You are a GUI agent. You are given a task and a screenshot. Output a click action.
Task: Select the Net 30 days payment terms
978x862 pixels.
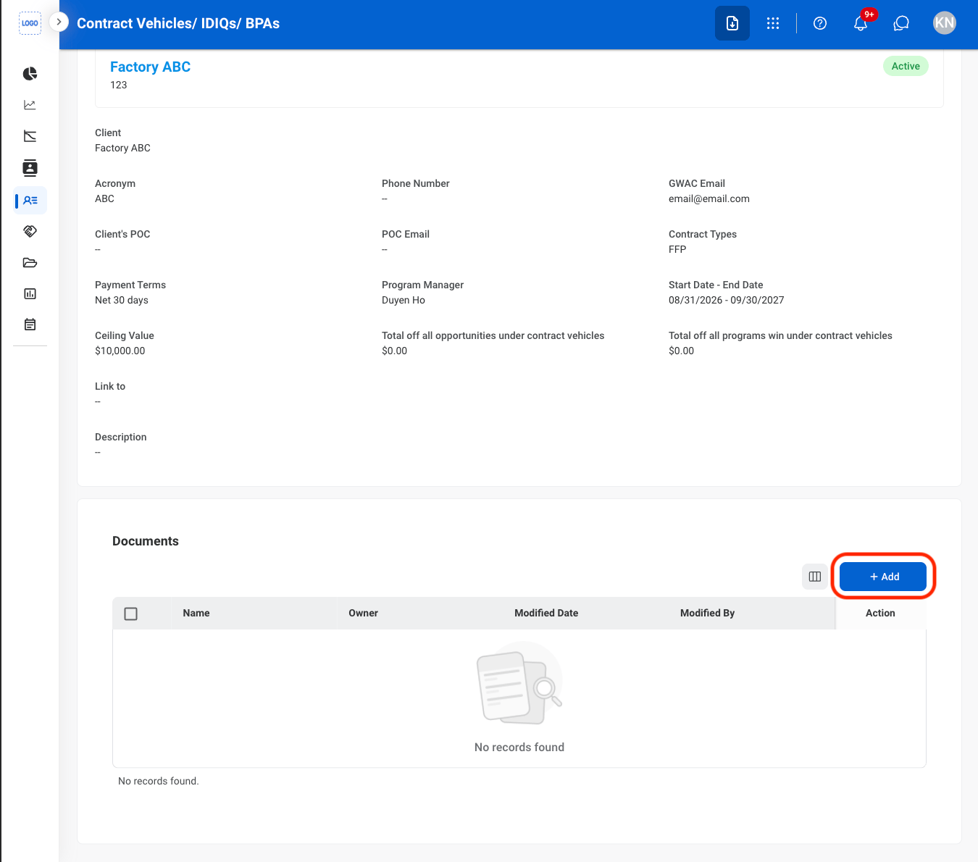(122, 300)
